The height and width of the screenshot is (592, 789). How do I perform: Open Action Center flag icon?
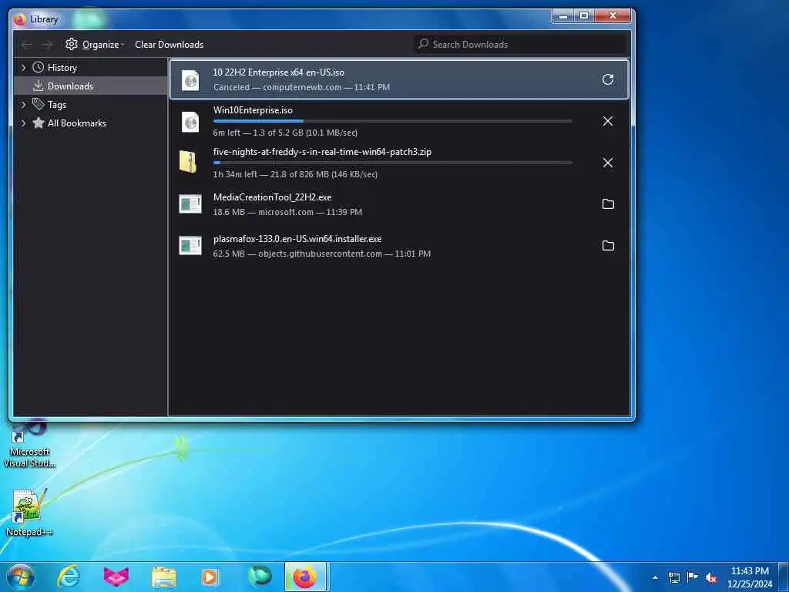click(x=693, y=577)
